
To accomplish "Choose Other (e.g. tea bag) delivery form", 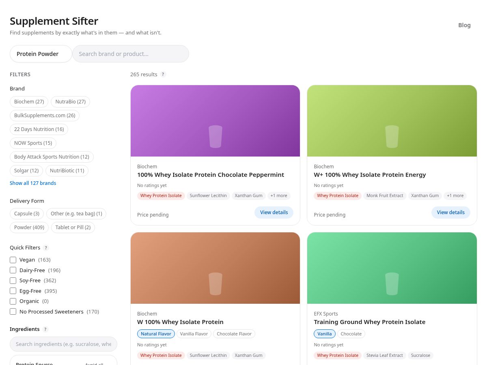I will [x=76, y=214].
